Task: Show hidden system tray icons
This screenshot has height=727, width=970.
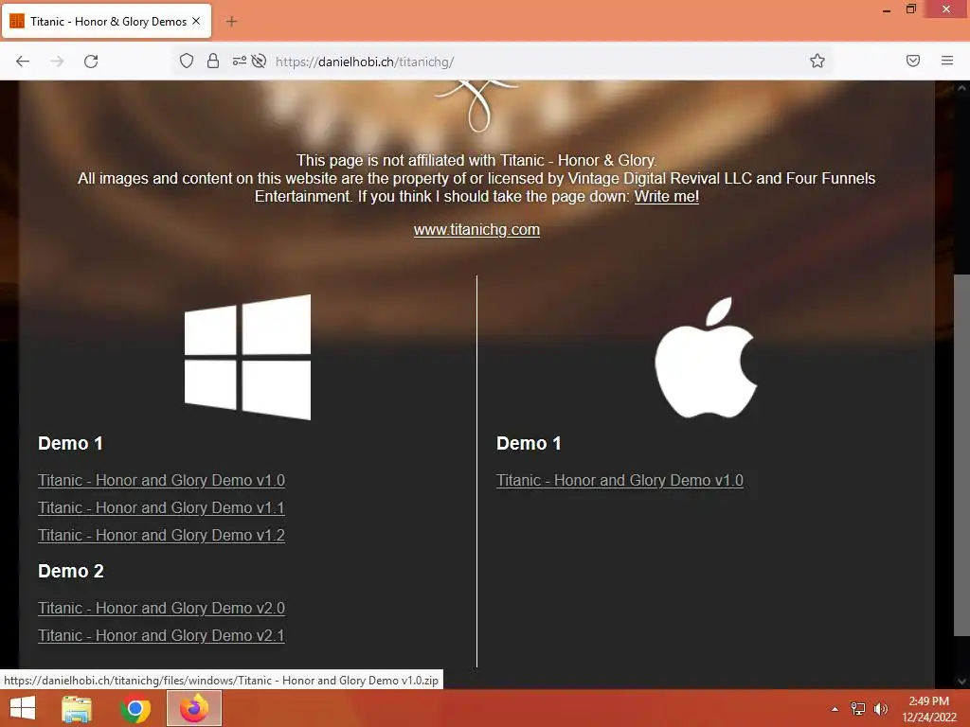Action: click(x=835, y=709)
